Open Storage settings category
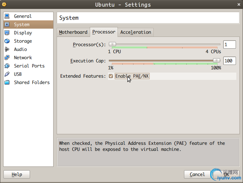 pyautogui.click(x=28, y=41)
